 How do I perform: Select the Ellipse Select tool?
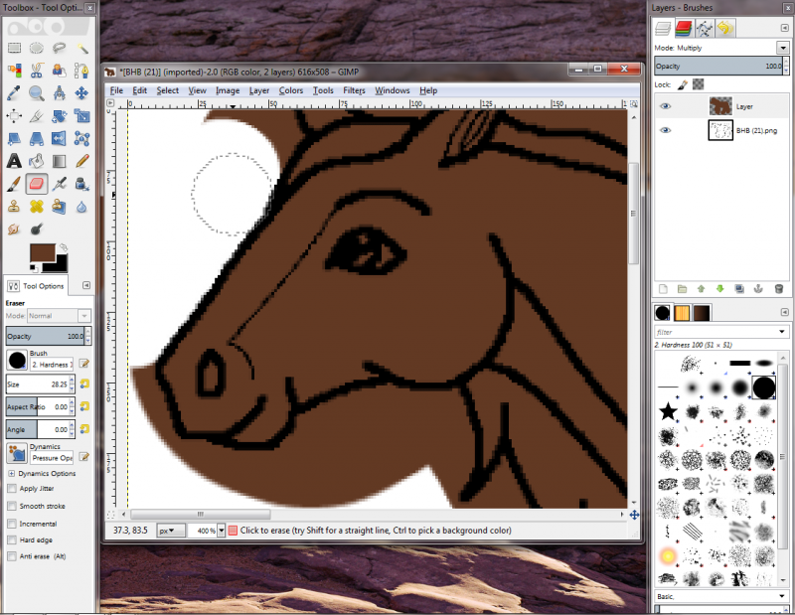[x=37, y=48]
